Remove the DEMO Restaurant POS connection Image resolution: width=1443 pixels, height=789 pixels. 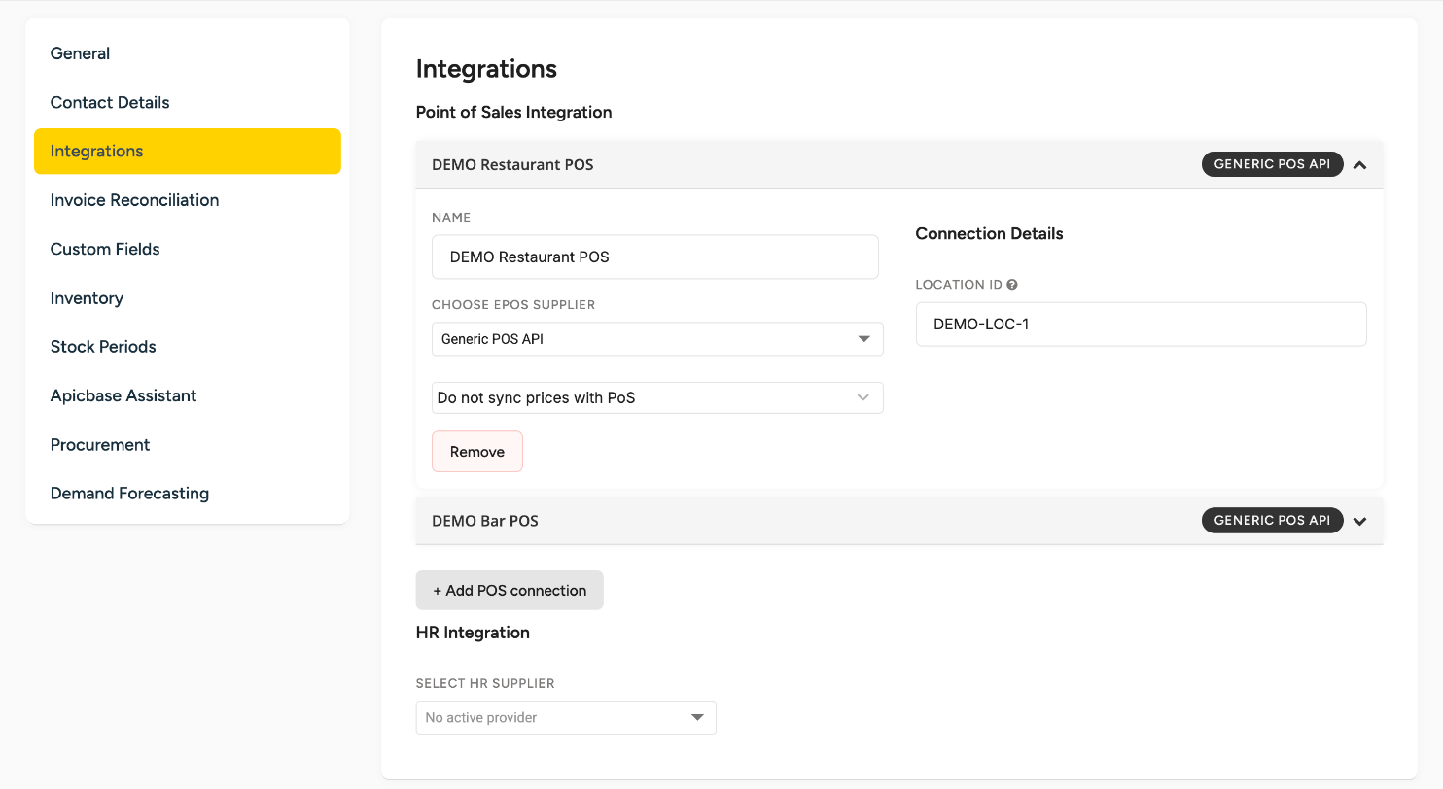click(477, 452)
